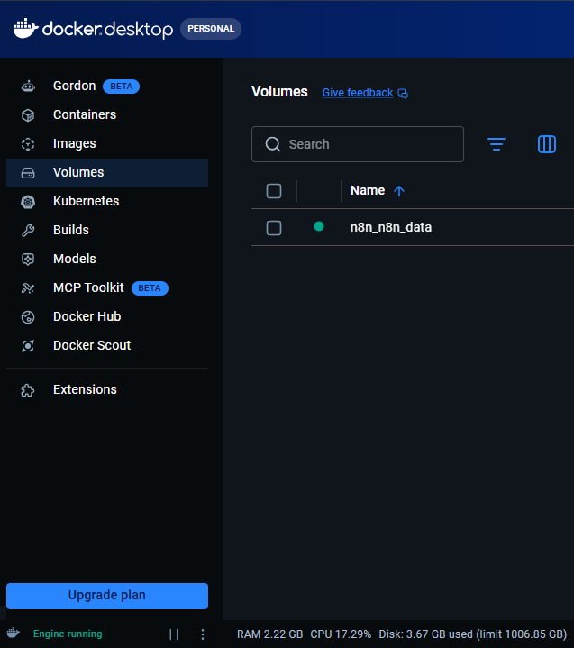
Task: Open MCP Toolkit section
Action: click(107, 288)
